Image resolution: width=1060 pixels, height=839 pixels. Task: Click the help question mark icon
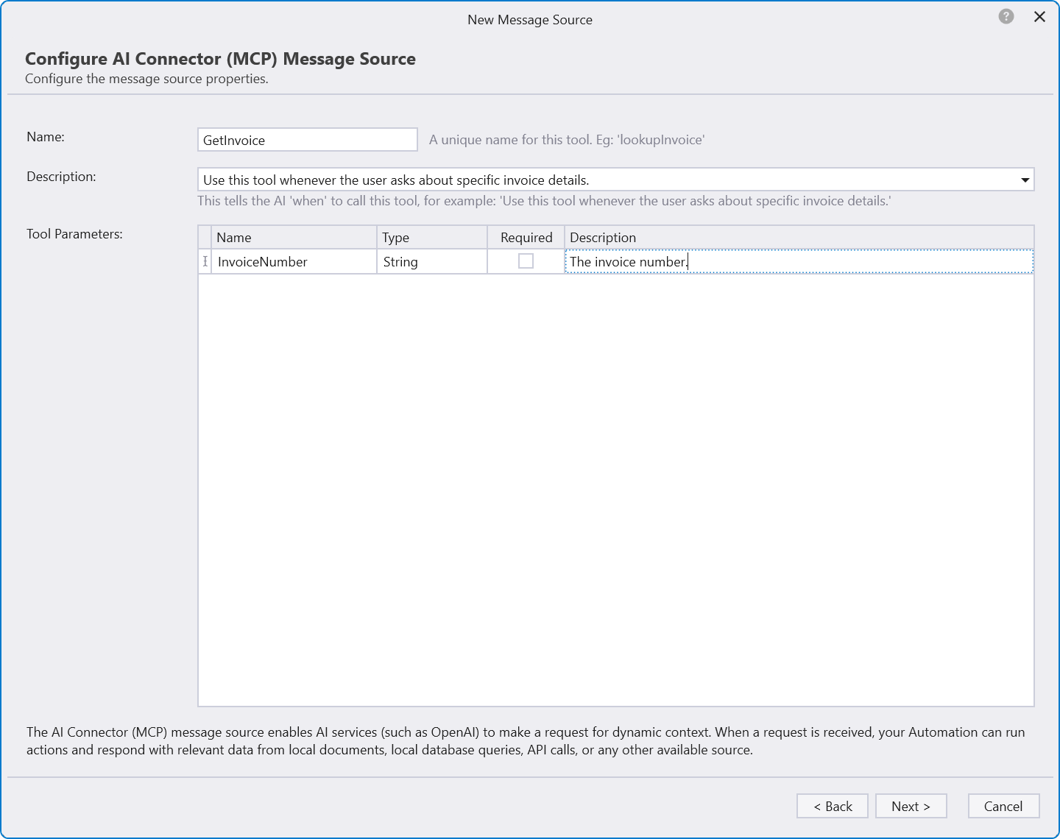pos(1006,17)
